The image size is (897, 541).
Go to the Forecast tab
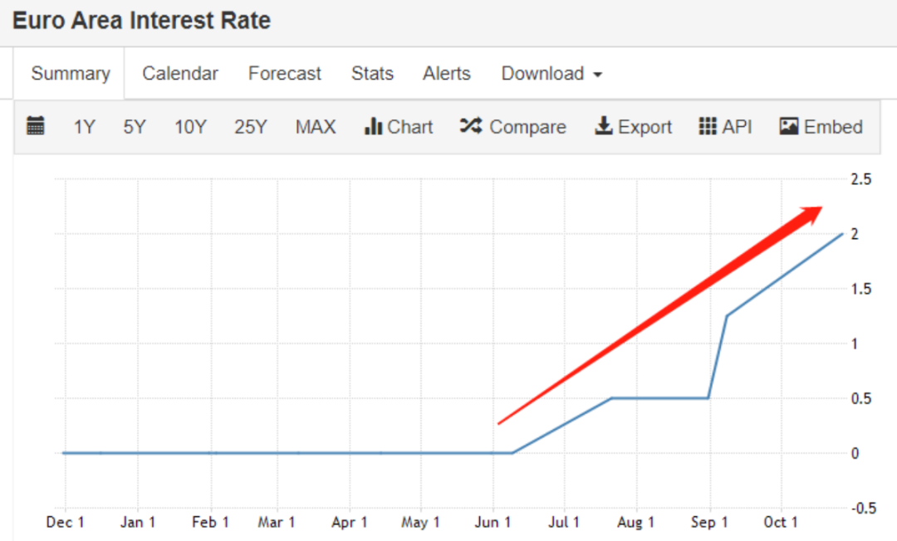285,73
